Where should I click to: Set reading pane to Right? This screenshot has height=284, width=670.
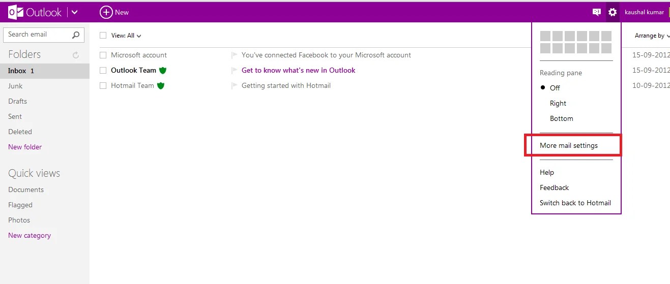click(x=558, y=103)
